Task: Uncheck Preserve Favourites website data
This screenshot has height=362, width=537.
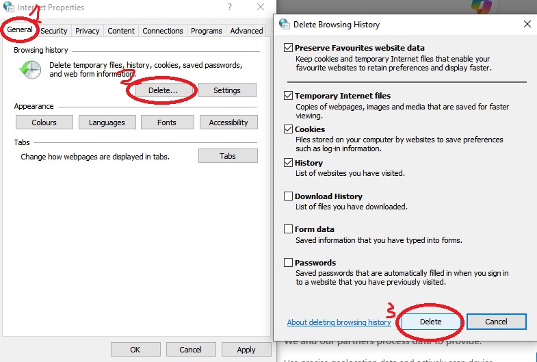Action: [289, 48]
